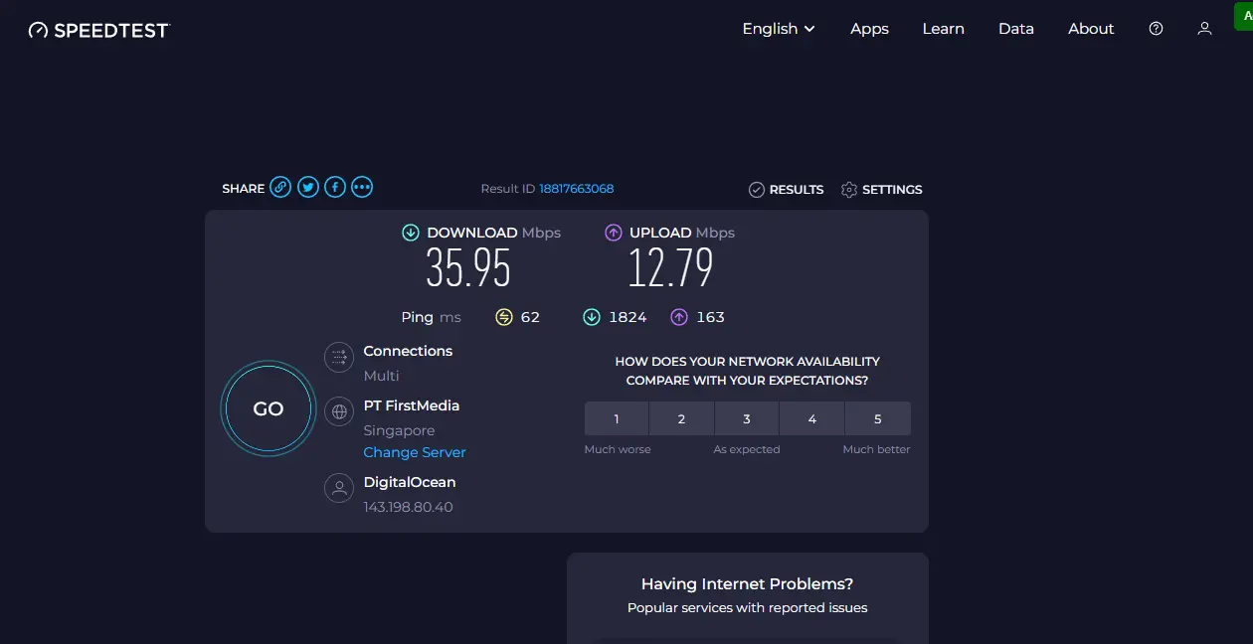Click the DigitalOcean provider name

[x=410, y=482]
